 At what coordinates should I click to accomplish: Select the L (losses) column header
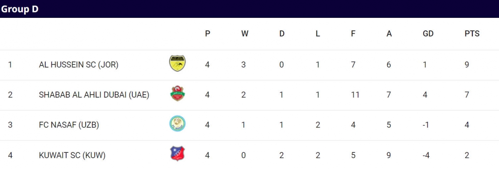pos(318,34)
